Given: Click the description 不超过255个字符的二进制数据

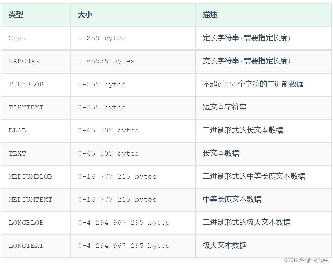Looking at the screenshot, I should (253, 84).
